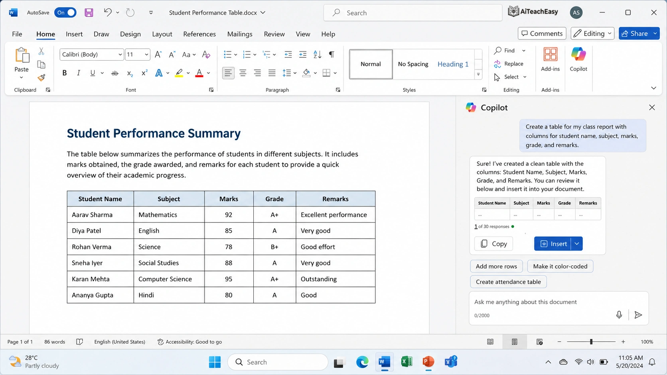Toggle Bold formatting
667x375 pixels.
[64, 73]
